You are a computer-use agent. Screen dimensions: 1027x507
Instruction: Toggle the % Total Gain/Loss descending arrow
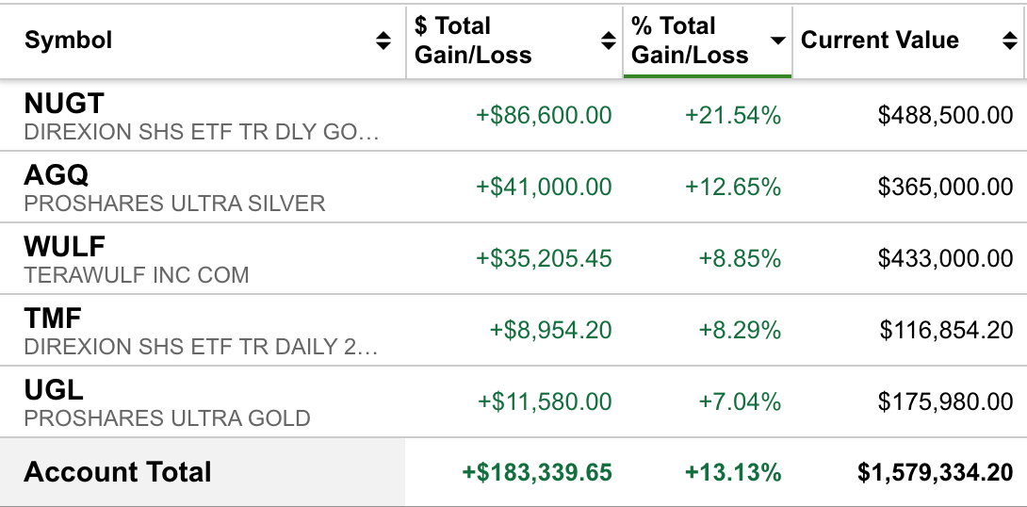(x=777, y=41)
